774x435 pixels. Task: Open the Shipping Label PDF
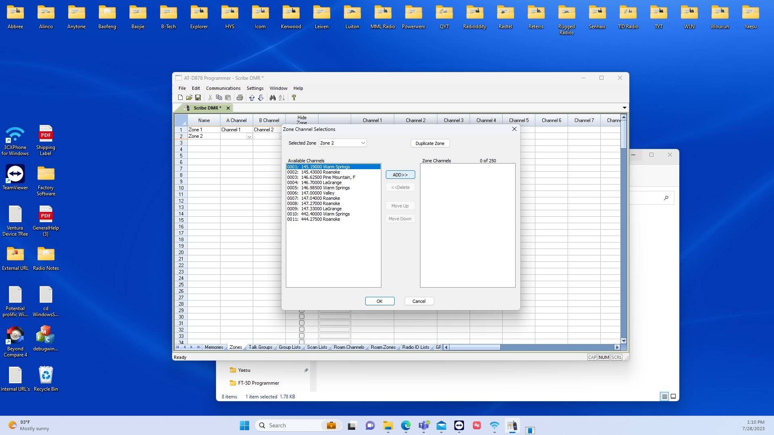pyautogui.click(x=46, y=140)
